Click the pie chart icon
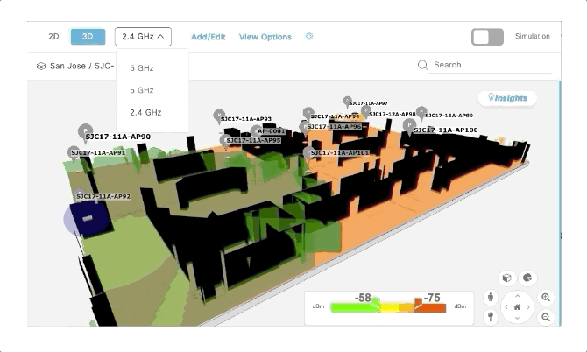Screen dimensions: 587x352 528,278
